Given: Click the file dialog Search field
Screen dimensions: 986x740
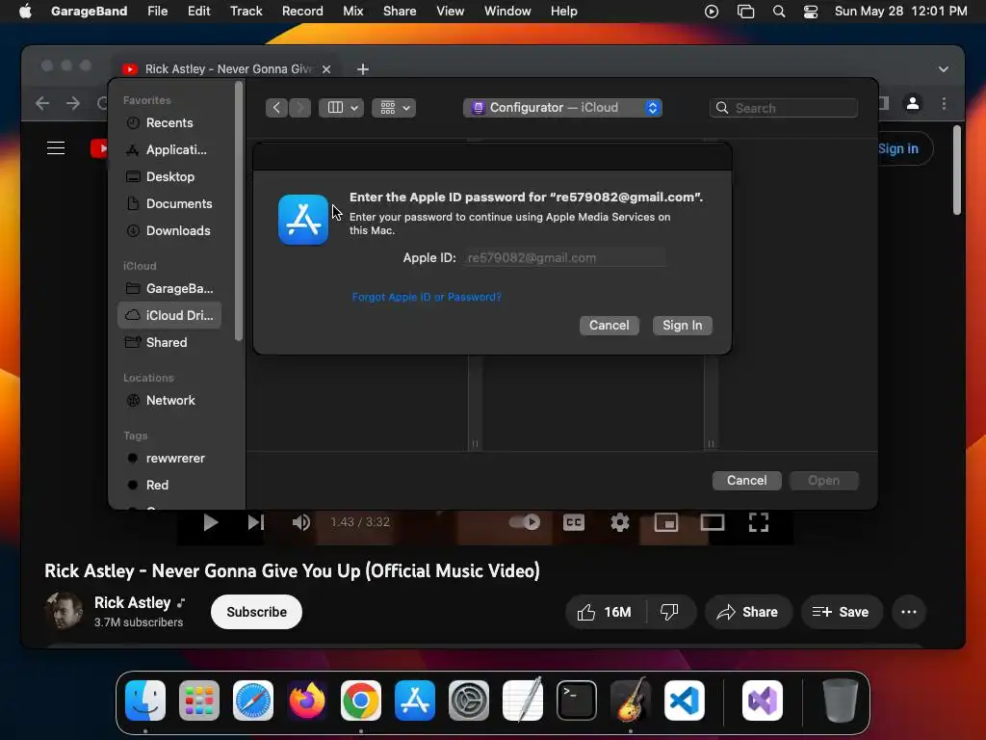Looking at the screenshot, I should tap(784, 108).
